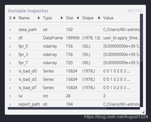Screen dimensions: 151x122
Task: Sort variables by Type column arrows
Action: 62,18
